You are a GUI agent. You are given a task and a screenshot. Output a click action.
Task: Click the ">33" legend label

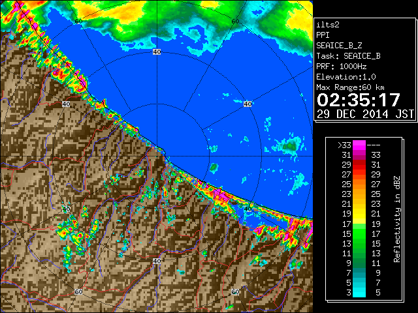coord(344,145)
